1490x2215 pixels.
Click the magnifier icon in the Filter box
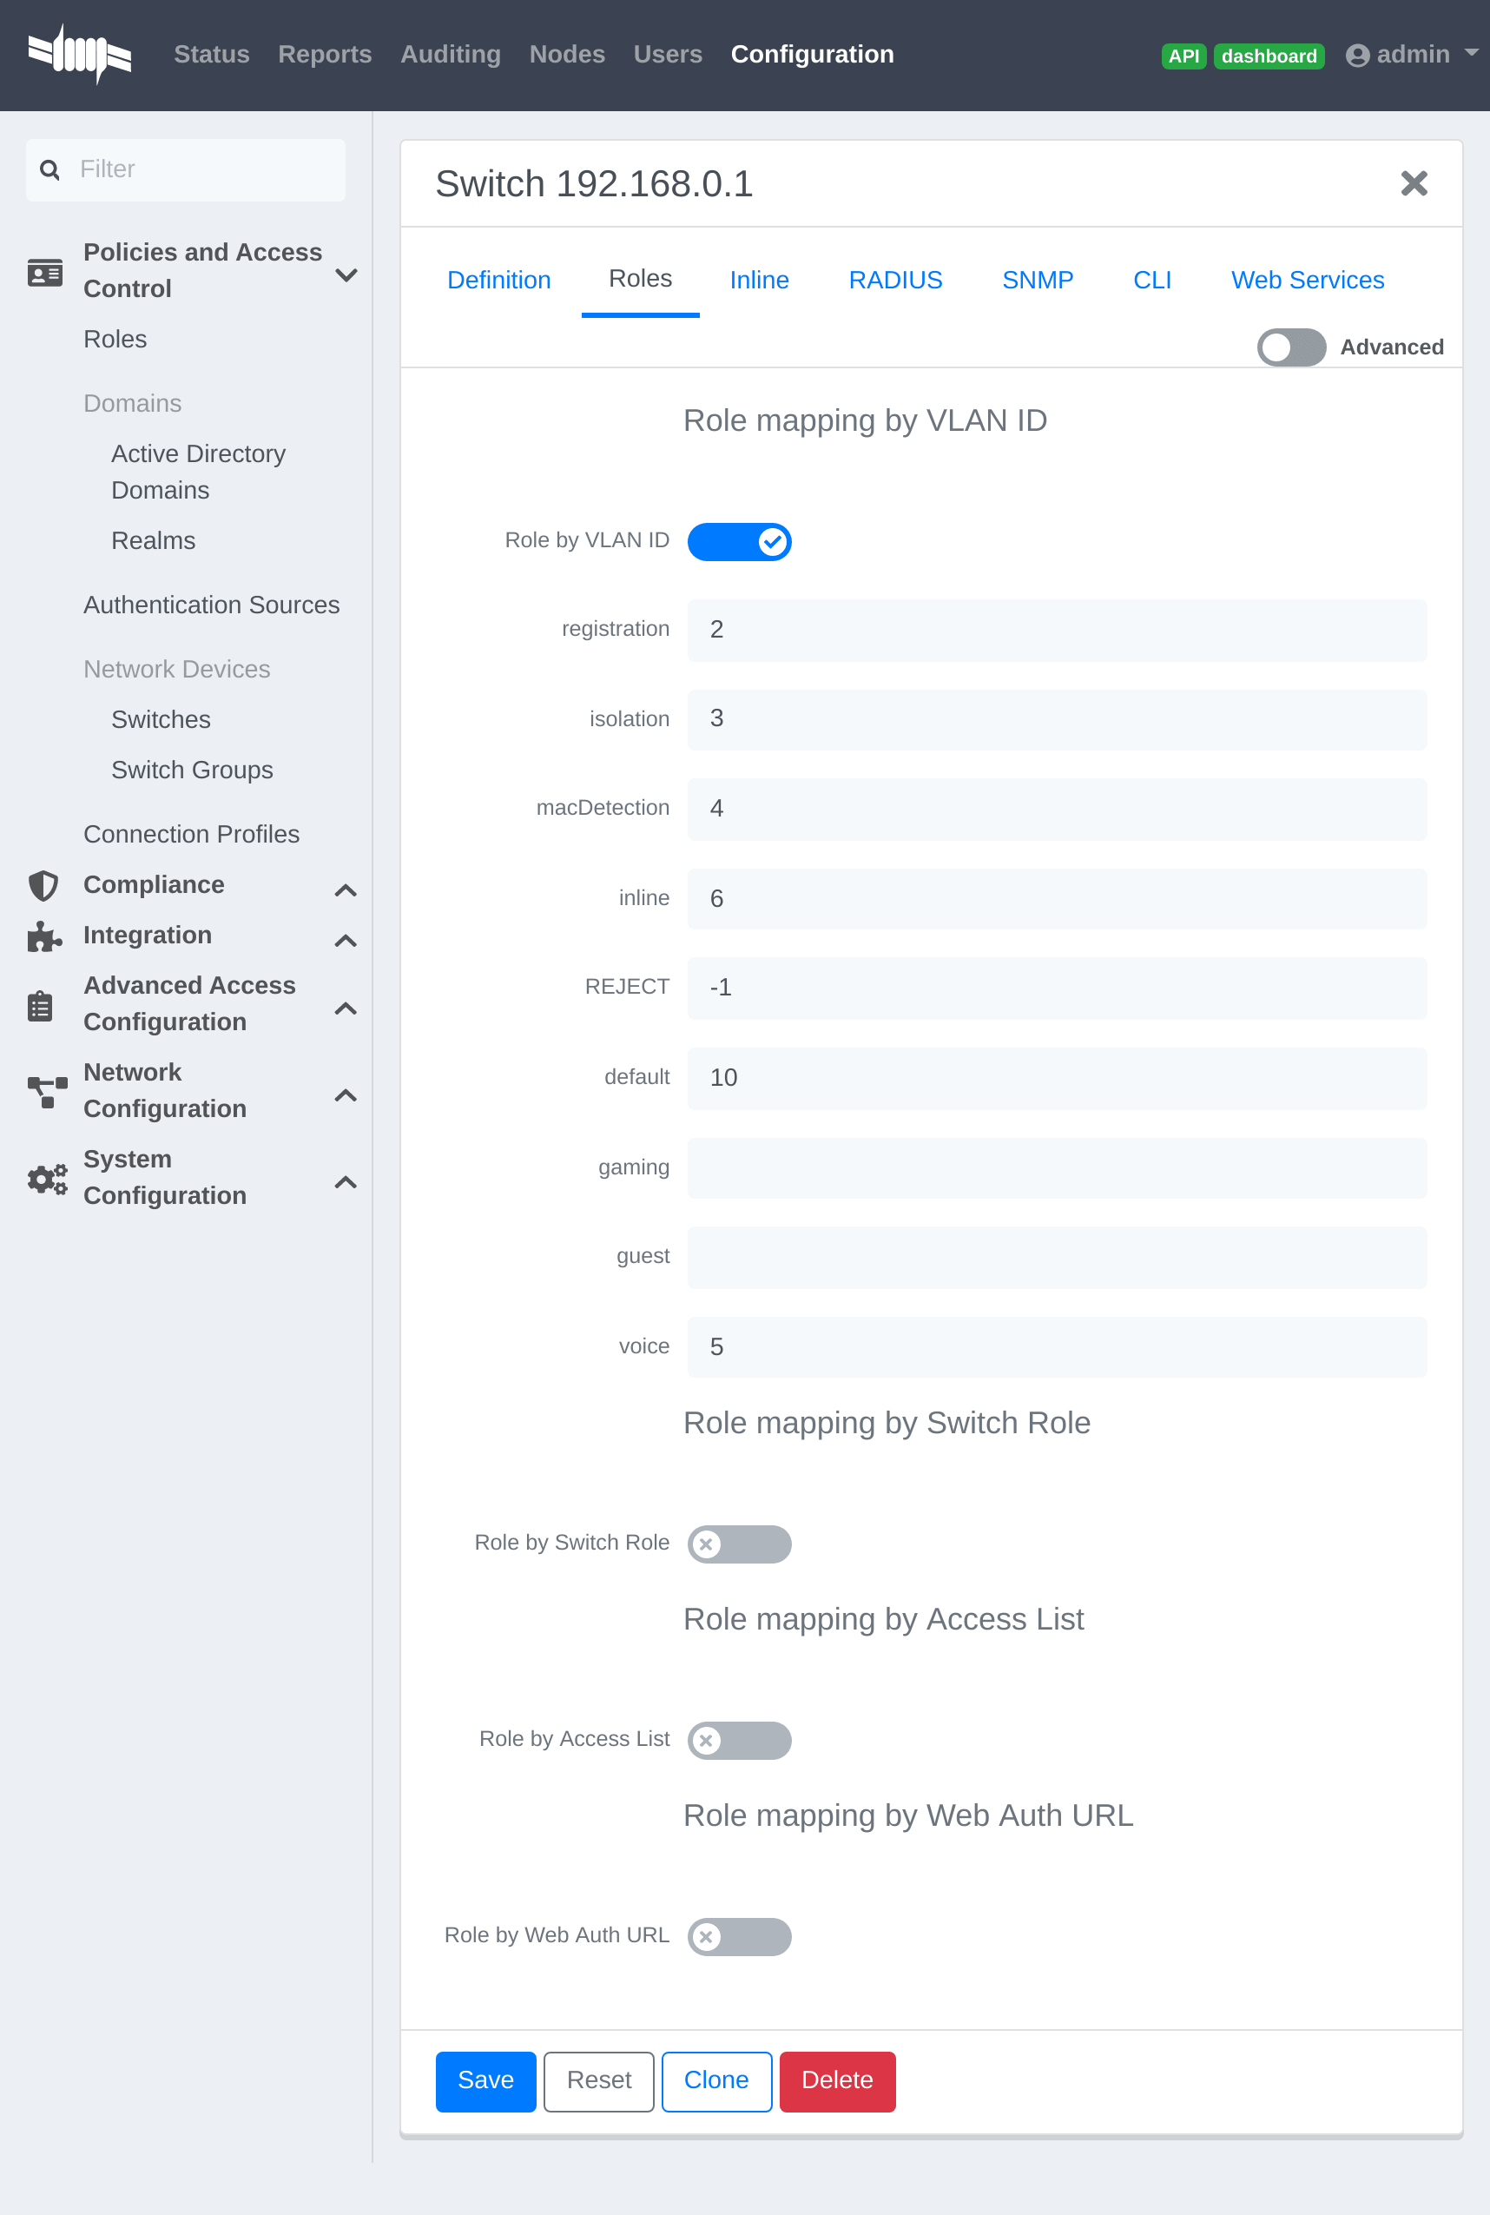[50, 169]
